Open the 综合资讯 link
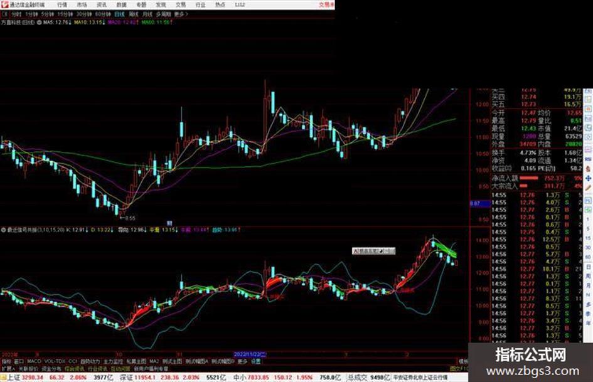Screen dimensions: 593x382 point(75,369)
